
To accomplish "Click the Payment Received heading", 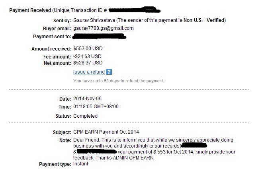I will [x=30, y=10].
